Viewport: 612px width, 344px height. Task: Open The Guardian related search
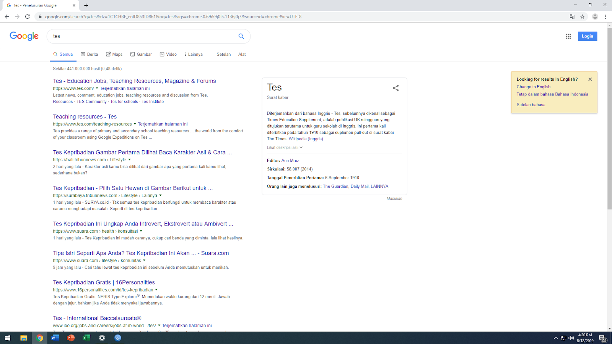pyautogui.click(x=335, y=187)
